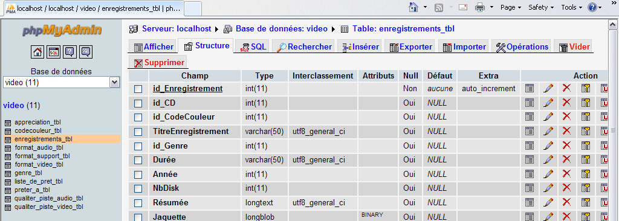The height and width of the screenshot is (221, 619).
Task: Click the browser Home icon in toolbar
Action: coord(413,7)
